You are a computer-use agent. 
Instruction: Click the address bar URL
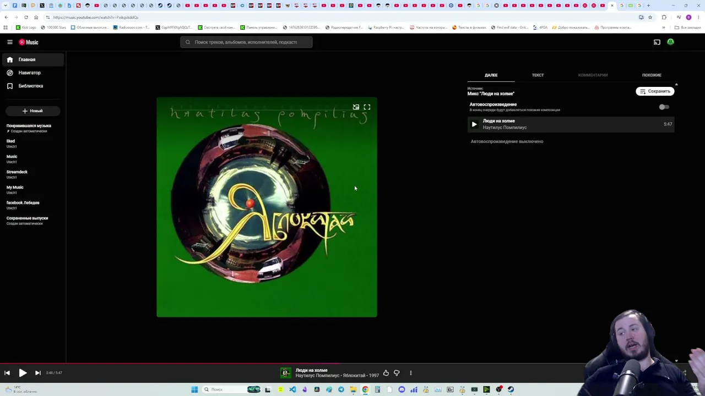(96, 17)
